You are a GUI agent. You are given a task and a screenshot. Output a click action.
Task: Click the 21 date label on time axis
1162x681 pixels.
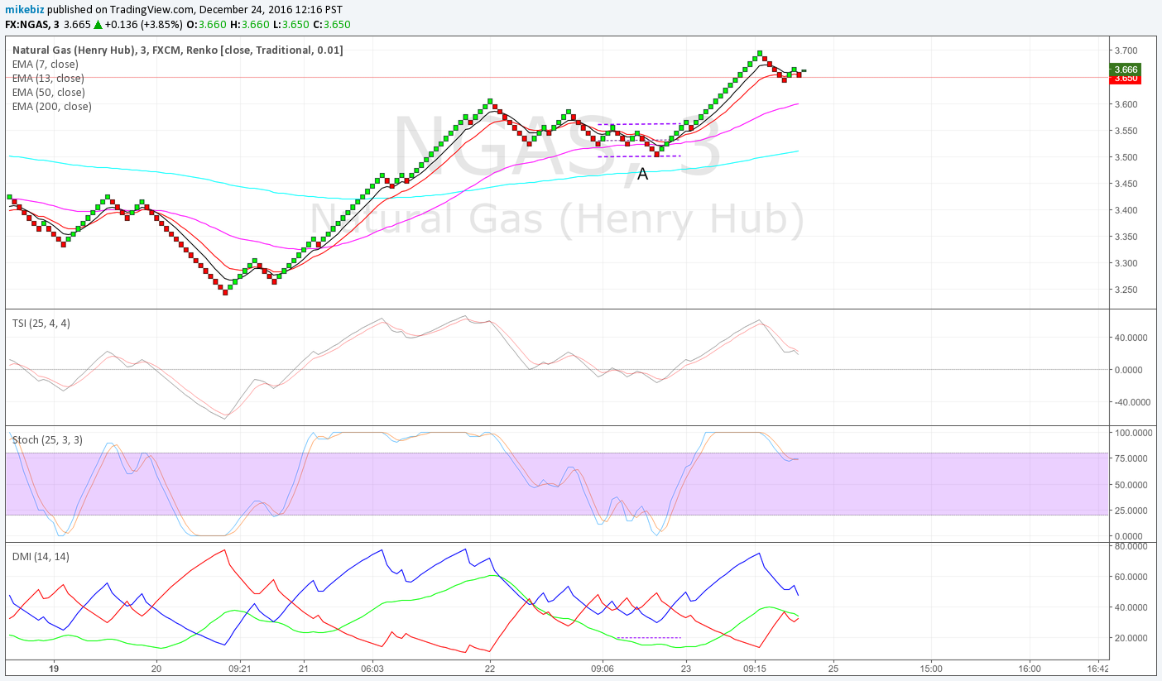[304, 668]
